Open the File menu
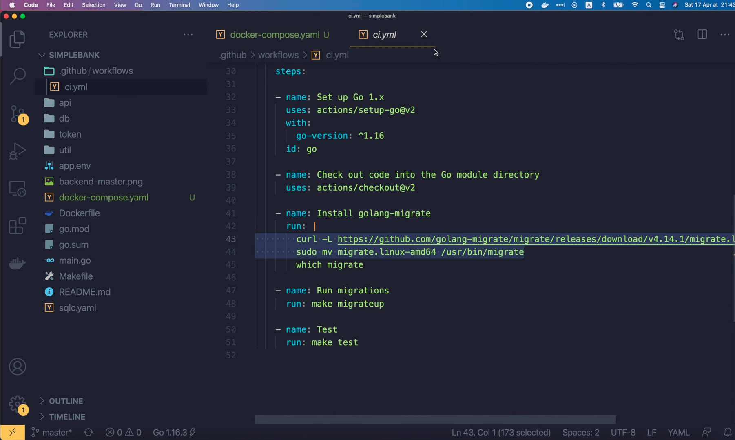Image resolution: width=735 pixels, height=440 pixels. pyautogui.click(x=51, y=5)
